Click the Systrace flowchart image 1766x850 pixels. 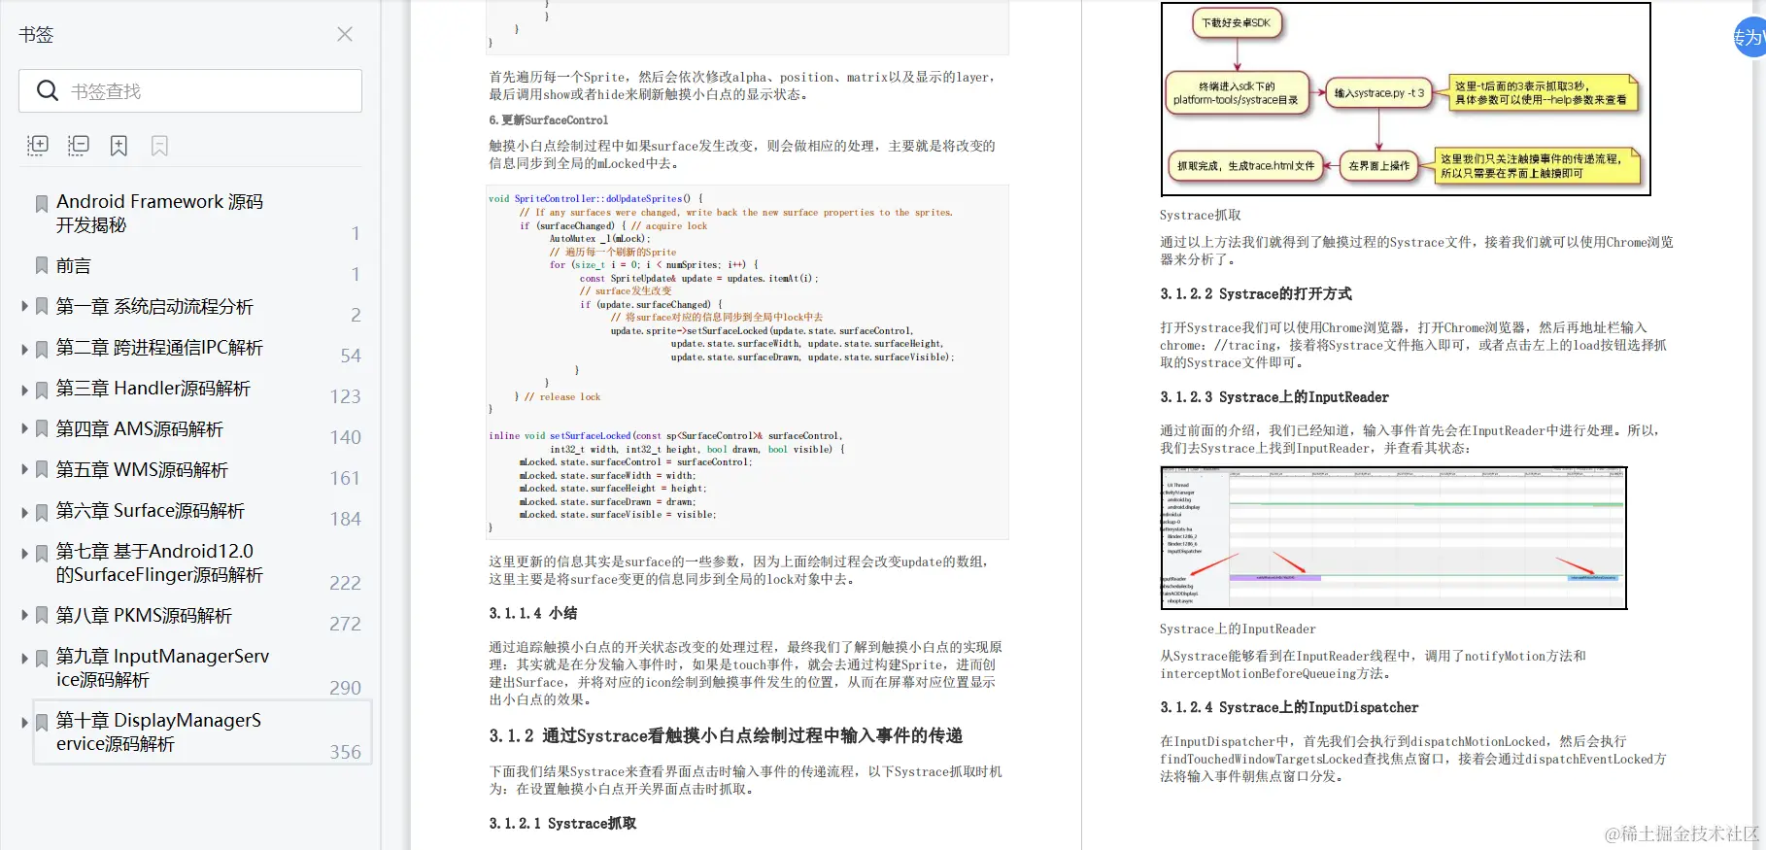(1406, 99)
